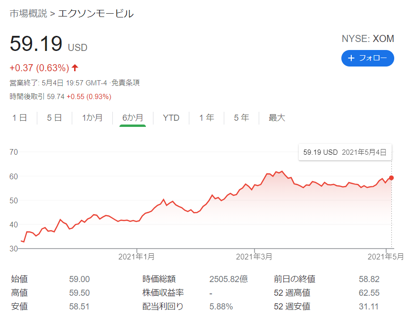The image size is (415, 325).
Task: Select the 5日 time range tab
Action: coord(54,117)
